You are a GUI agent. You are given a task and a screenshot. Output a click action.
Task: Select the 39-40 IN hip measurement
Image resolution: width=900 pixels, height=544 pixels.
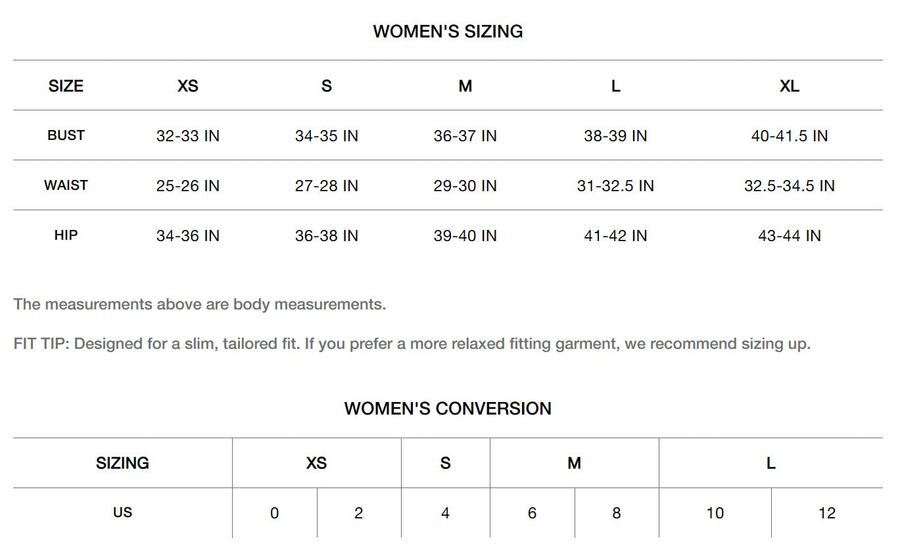click(465, 236)
